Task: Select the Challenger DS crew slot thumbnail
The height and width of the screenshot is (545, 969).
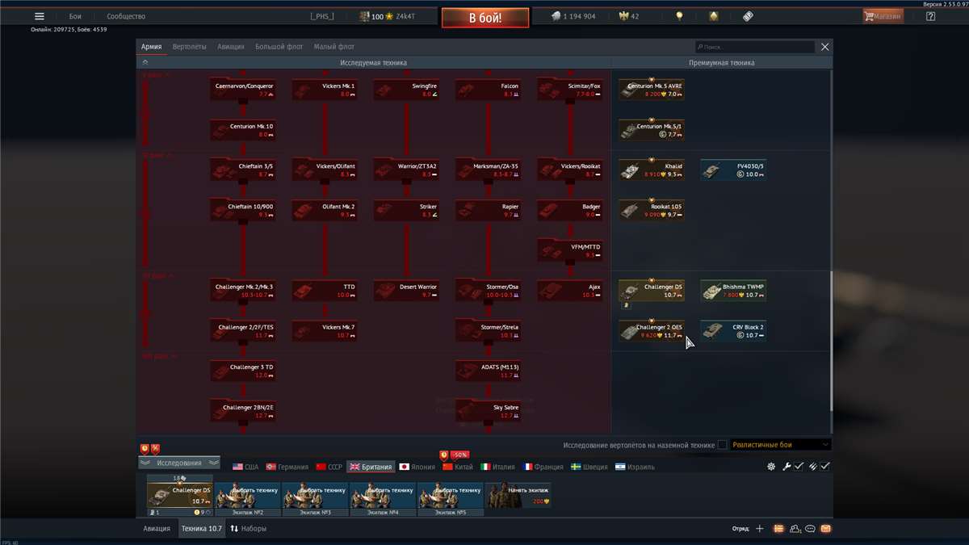Action: coord(178,493)
